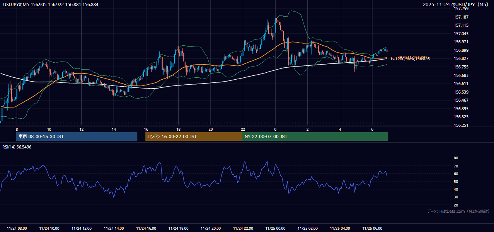Click the 11/24 08:00 date label
Viewport: 494px width, 232px height.
(x=17, y=229)
